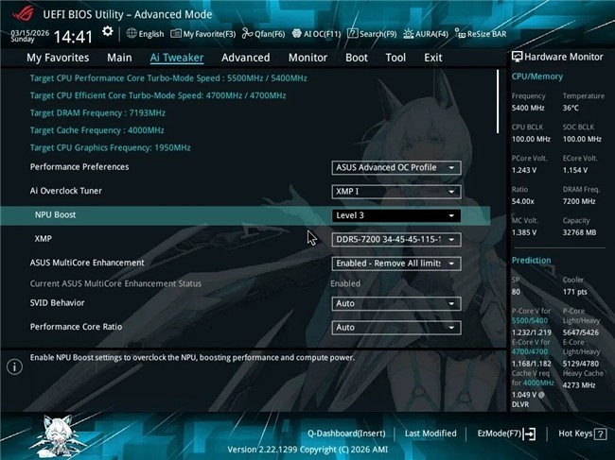Open Q-Dashboard (Insert)

[x=345, y=434]
